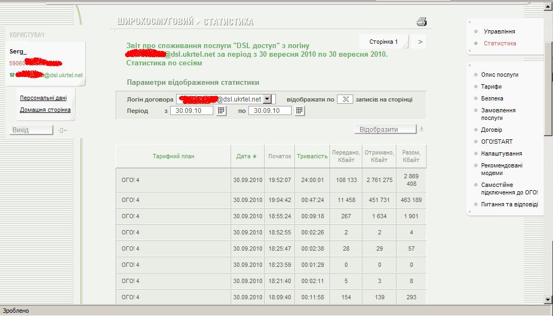Open the Управління menu item
The width and height of the screenshot is (553, 316).
[499, 32]
